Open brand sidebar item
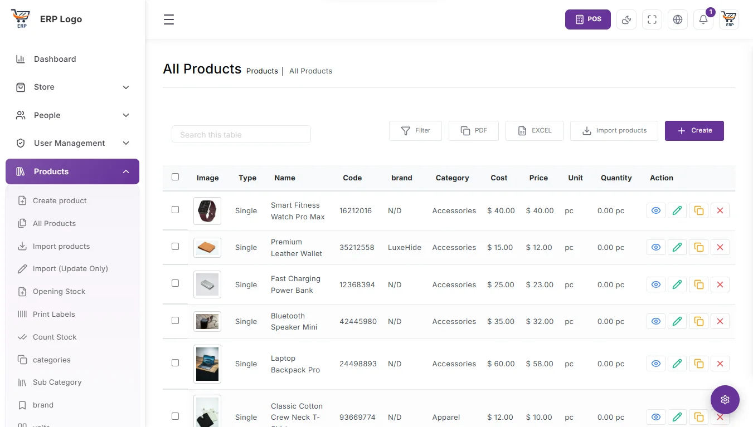This screenshot has height=427, width=753. (72, 405)
